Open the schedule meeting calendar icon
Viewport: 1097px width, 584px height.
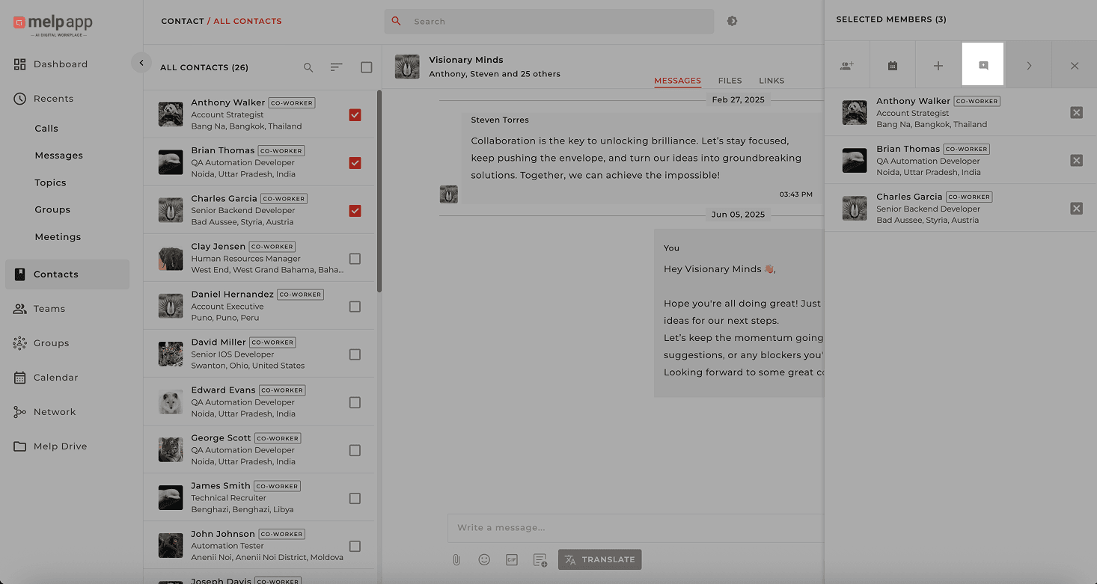pos(892,66)
